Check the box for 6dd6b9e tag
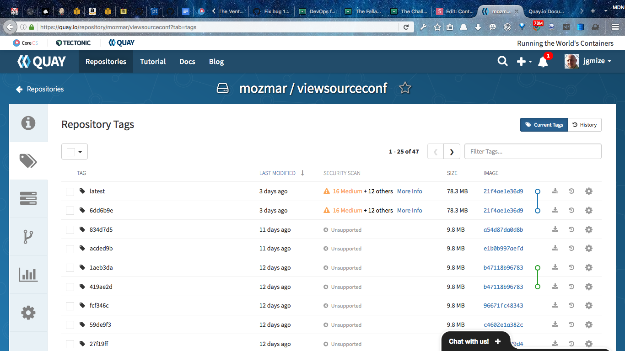Screen dimensions: 625x351 [x=70, y=211]
